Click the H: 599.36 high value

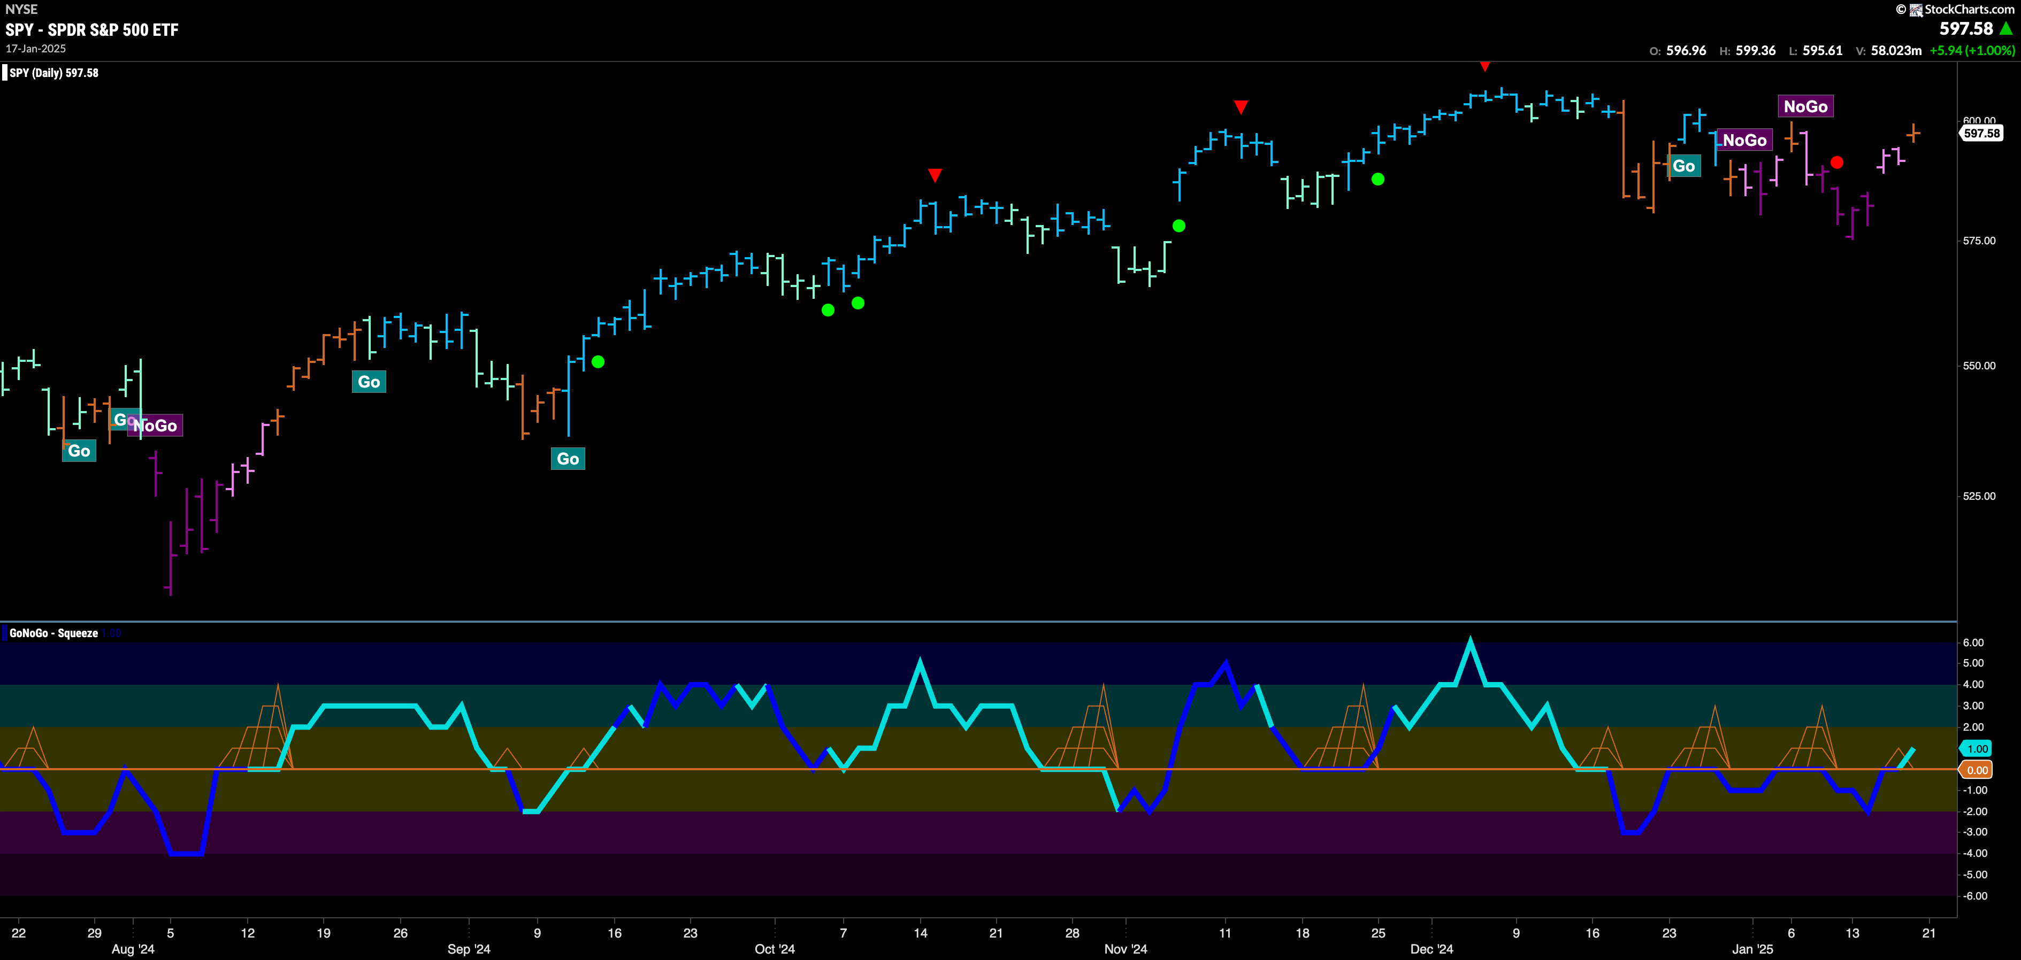[1747, 50]
